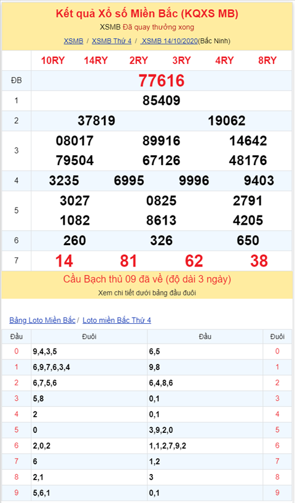The image size is (295, 503).
Task: Select sixth prize number 326
Action: [x=162, y=241]
